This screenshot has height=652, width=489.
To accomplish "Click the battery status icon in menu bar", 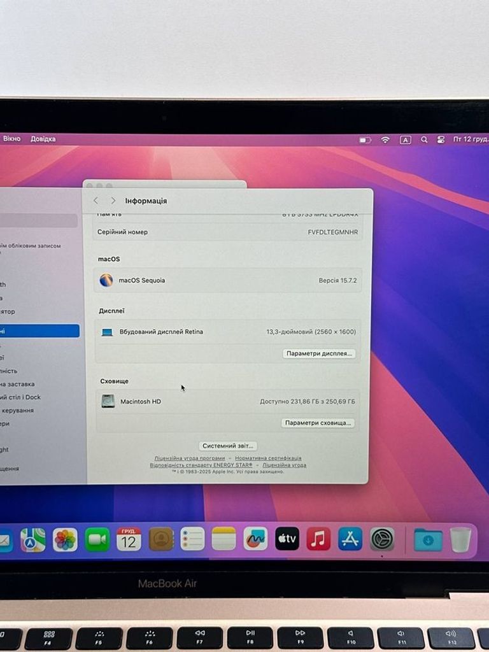I will click(x=365, y=140).
